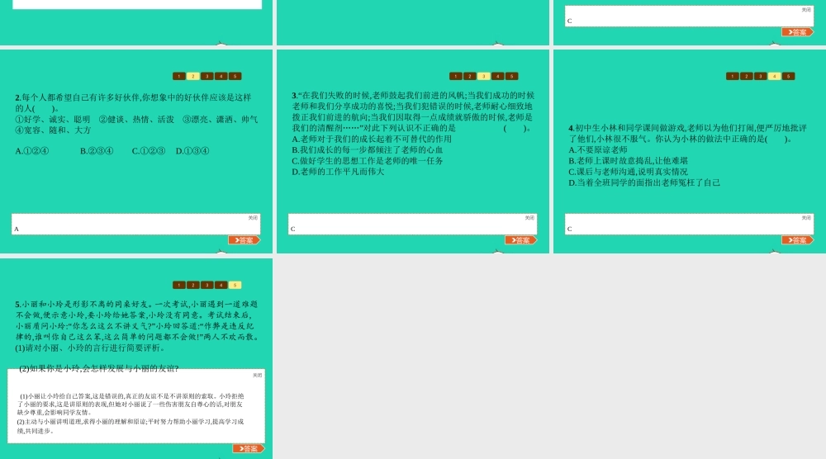
Task: Select page tab 1 on question 4 slide
Action: coord(732,76)
